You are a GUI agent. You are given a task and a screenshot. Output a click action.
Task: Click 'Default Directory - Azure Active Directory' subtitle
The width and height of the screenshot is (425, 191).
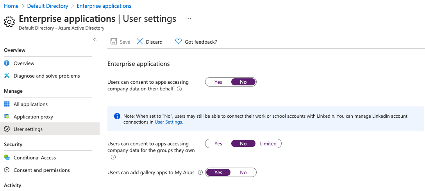point(62,28)
